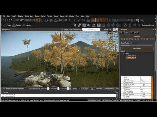Toggle RandomRotation True checkbox

pos(141,81)
